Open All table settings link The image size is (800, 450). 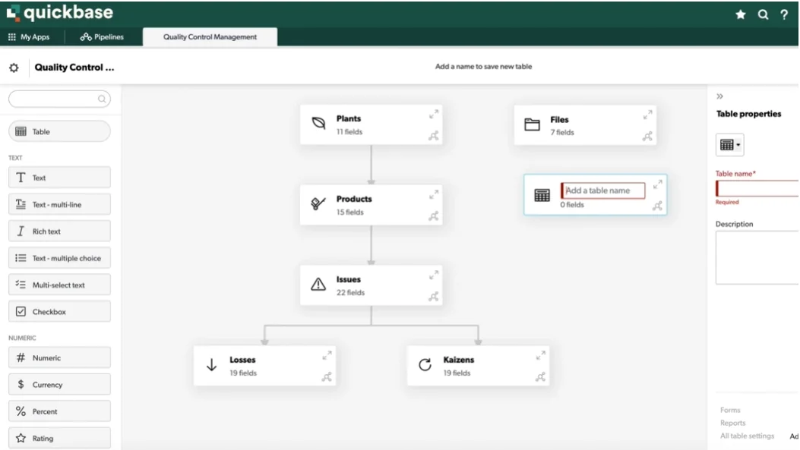(747, 436)
